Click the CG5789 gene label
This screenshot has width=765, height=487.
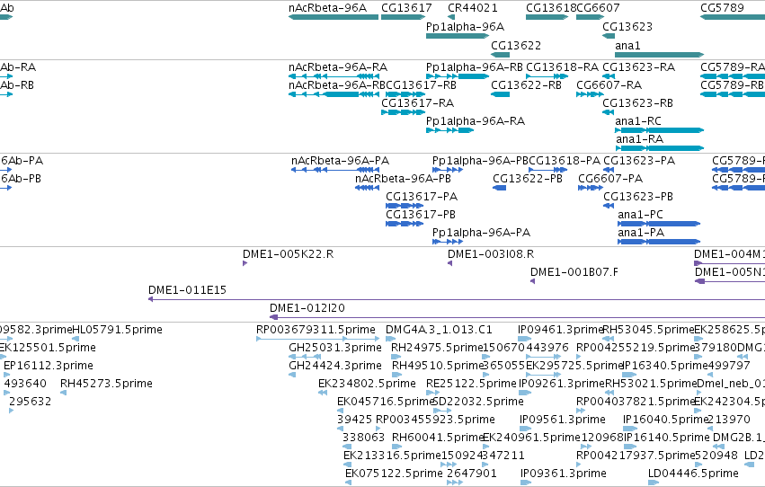coord(722,8)
